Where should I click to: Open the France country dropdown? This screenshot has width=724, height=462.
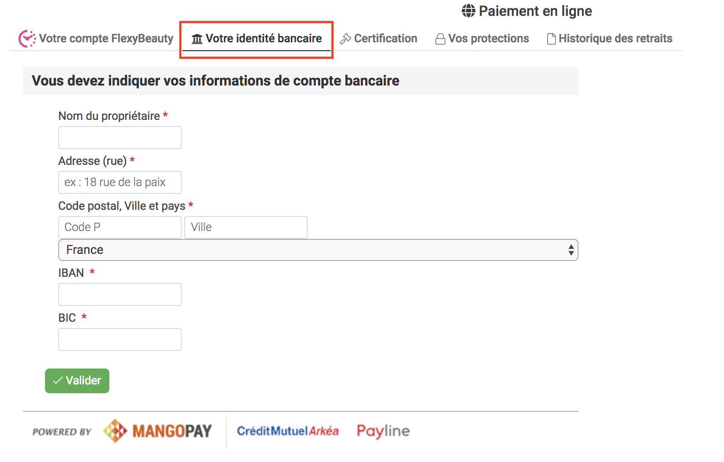[318, 250]
